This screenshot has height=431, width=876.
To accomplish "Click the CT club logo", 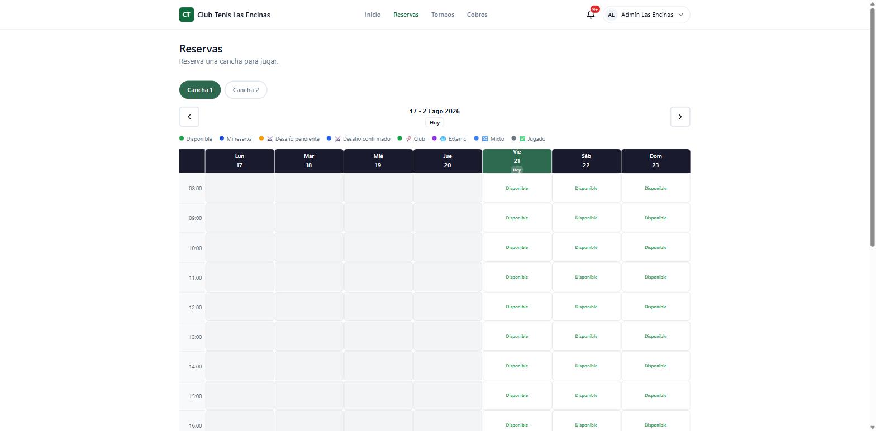I will [x=186, y=15].
